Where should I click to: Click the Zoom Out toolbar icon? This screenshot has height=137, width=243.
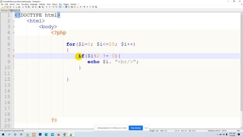point(50,7)
